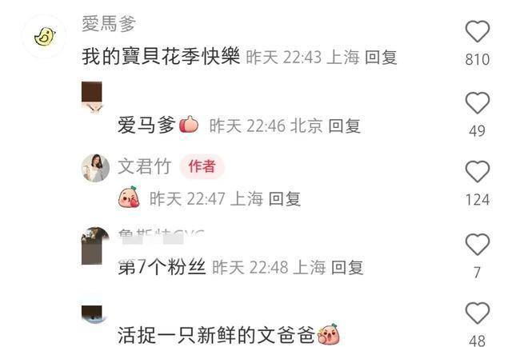
Task: Open the avatar beside 第7个粉丝 comment
Action: tap(95, 245)
